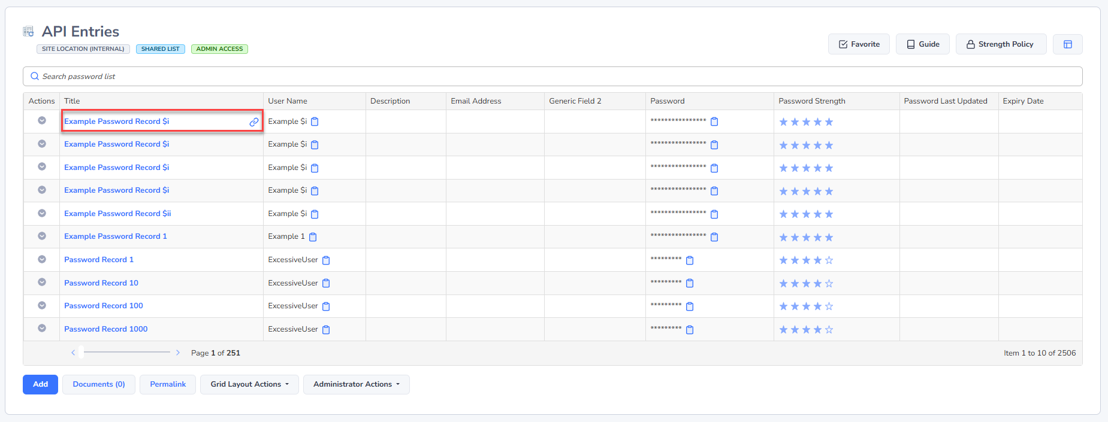Expand the Grid Layout Actions dropdown
The image size is (1108, 422).
pos(249,384)
